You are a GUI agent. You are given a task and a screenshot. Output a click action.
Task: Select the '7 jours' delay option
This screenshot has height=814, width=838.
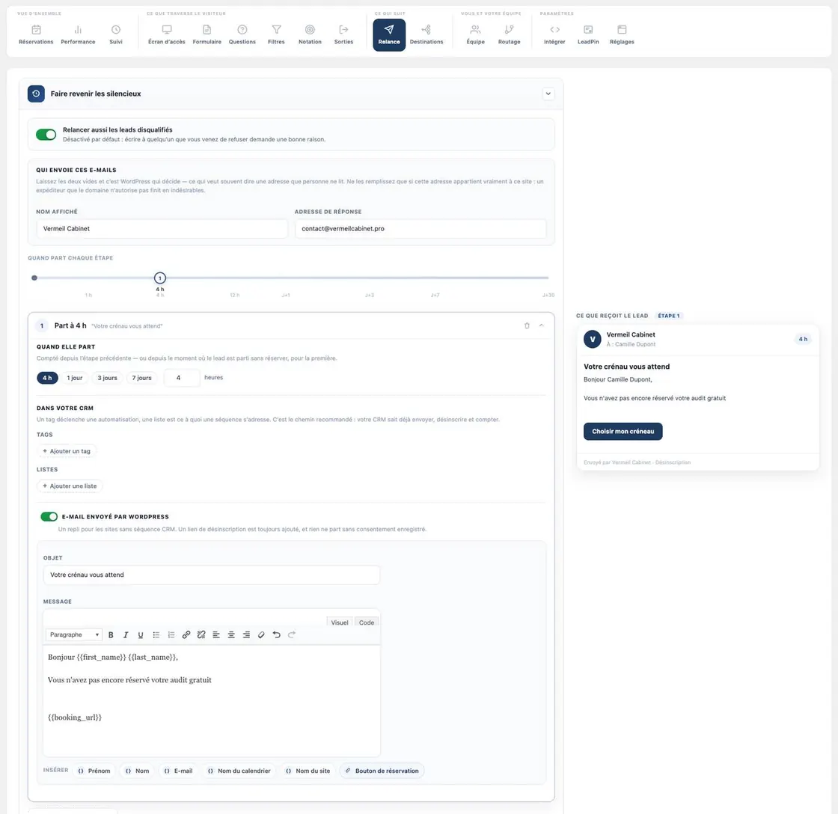coord(141,378)
